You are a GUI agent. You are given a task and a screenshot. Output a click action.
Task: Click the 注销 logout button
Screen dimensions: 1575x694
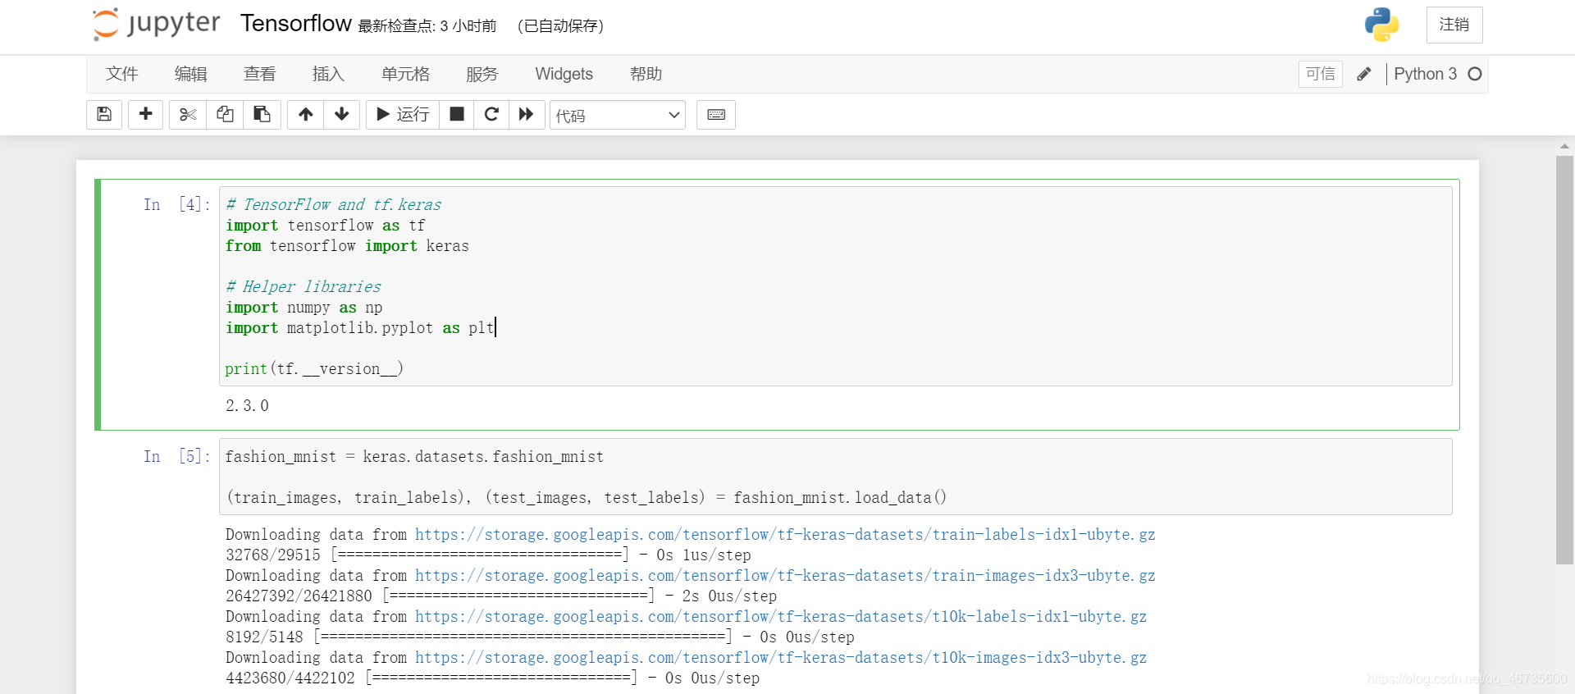pos(1454,25)
